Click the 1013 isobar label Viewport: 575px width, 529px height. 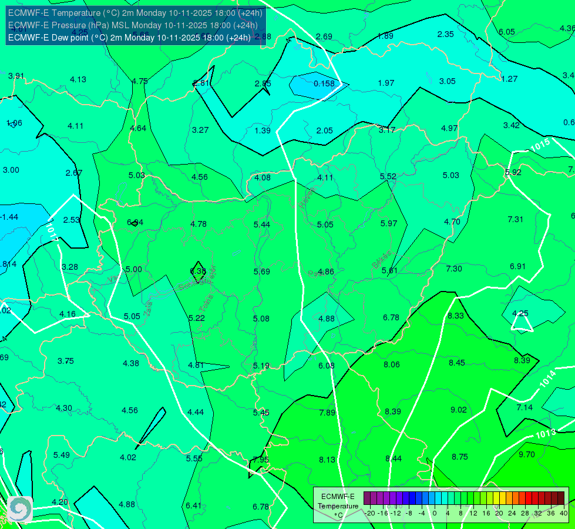click(x=546, y=434)
